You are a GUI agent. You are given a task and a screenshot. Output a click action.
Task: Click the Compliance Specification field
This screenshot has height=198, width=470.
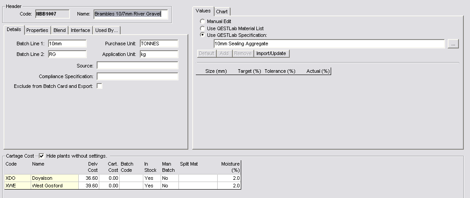point(137,76)
